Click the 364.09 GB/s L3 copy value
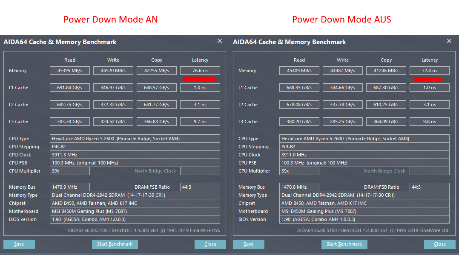The height and width of the screenshot is (255, 459). click(x=386, y=122)
